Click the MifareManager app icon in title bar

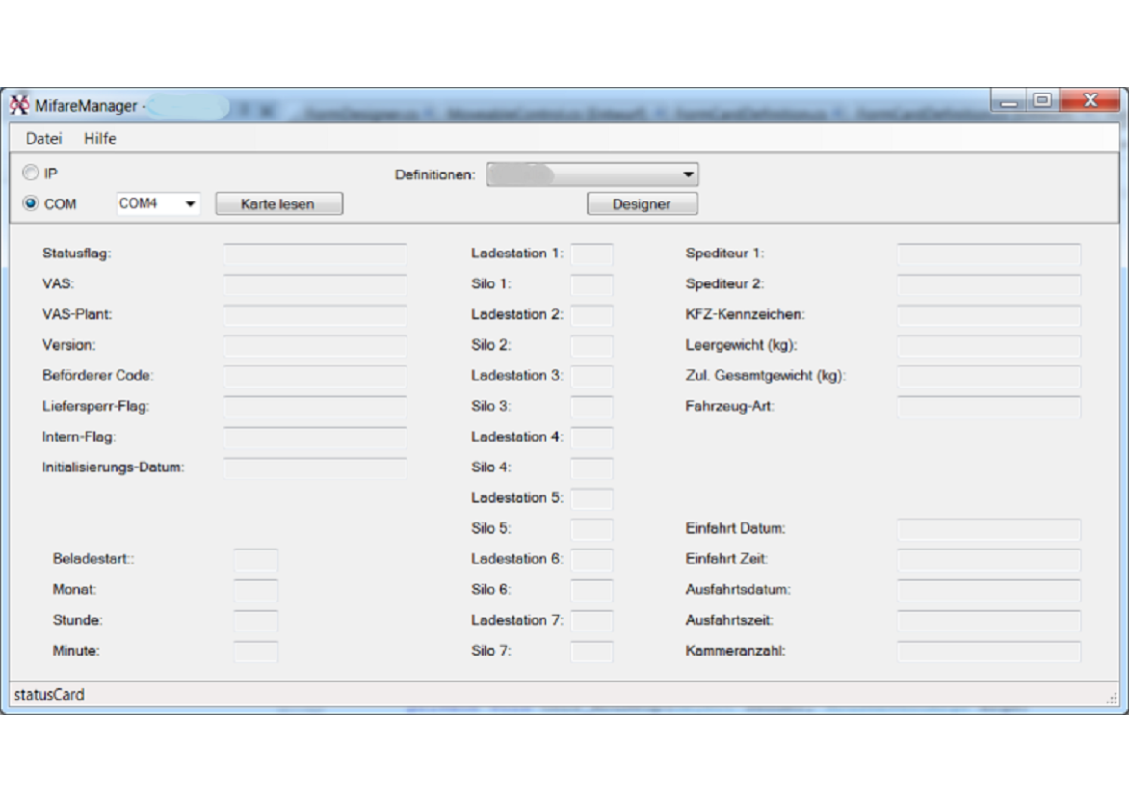pyautogui.click(x=19, y=106)
